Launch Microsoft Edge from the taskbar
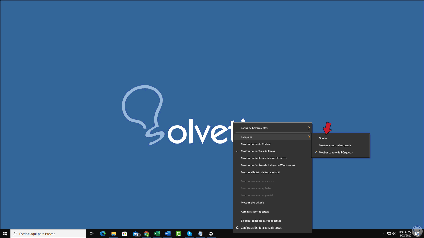This screenshot has height=238, width=424. 103,234
